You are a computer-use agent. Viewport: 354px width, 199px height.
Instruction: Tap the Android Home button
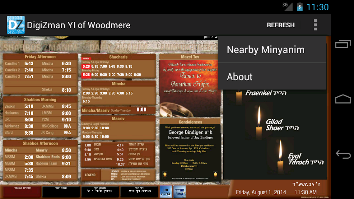coord(343,99)
